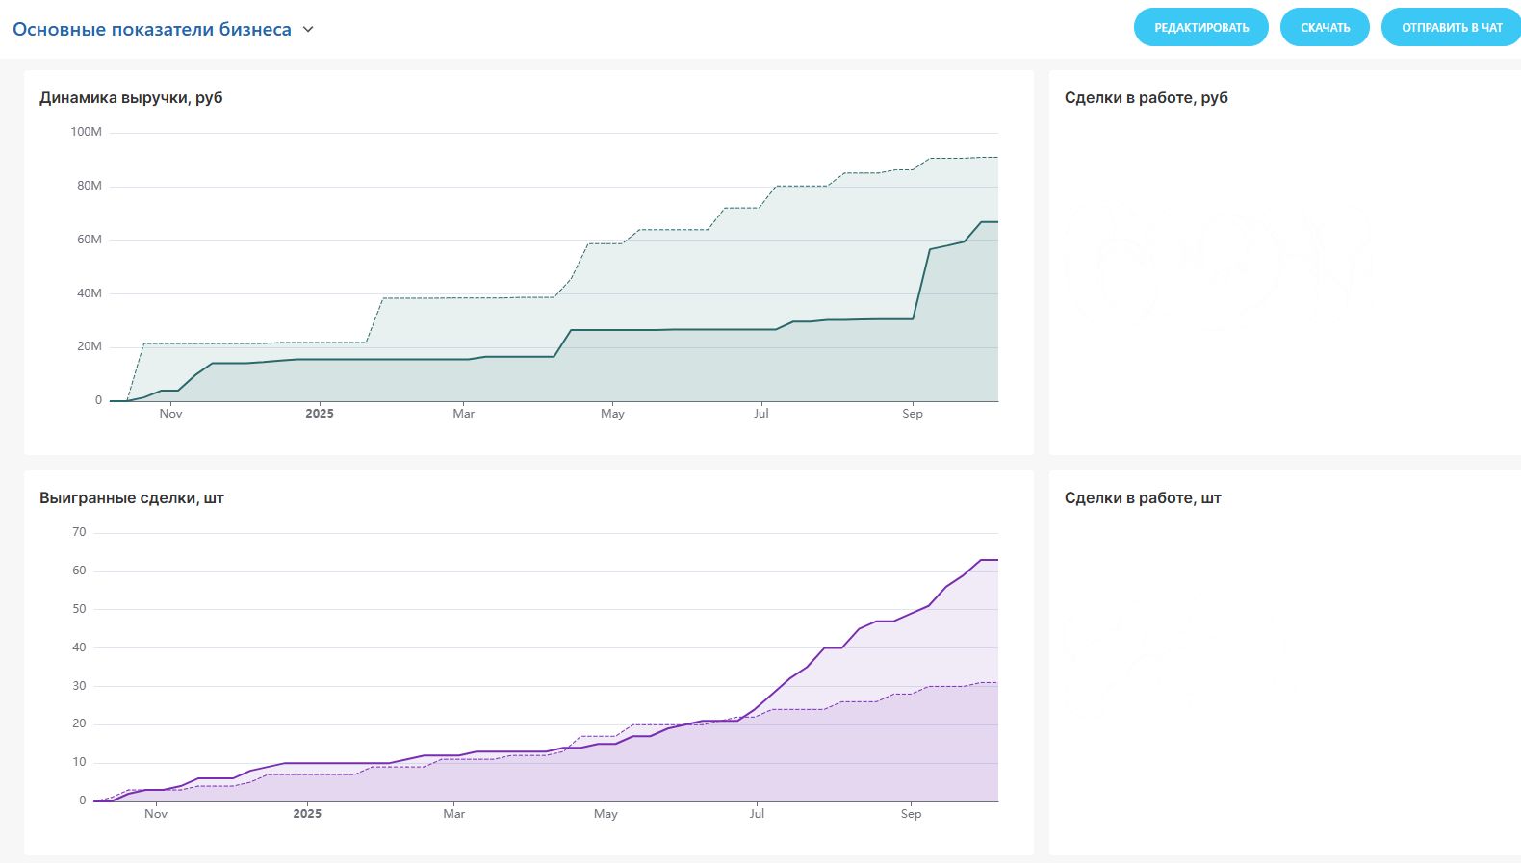Click the 70 label on the won deals y-axis
1521x863 pixels.
pos(79,532)
